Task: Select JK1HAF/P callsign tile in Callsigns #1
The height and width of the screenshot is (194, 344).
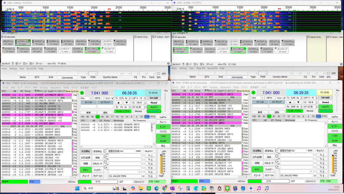Action: pos(282,50)
